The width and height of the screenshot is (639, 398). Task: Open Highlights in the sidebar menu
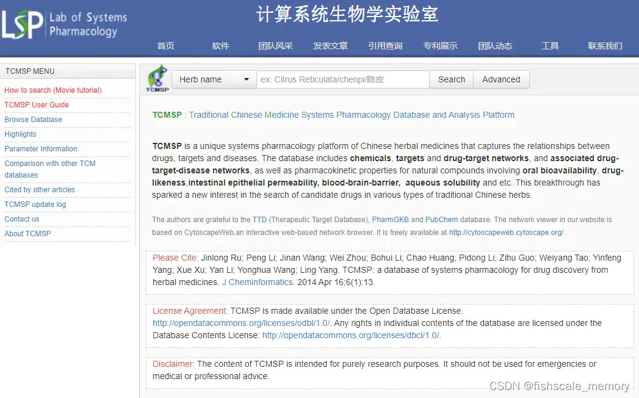point(20,134)
